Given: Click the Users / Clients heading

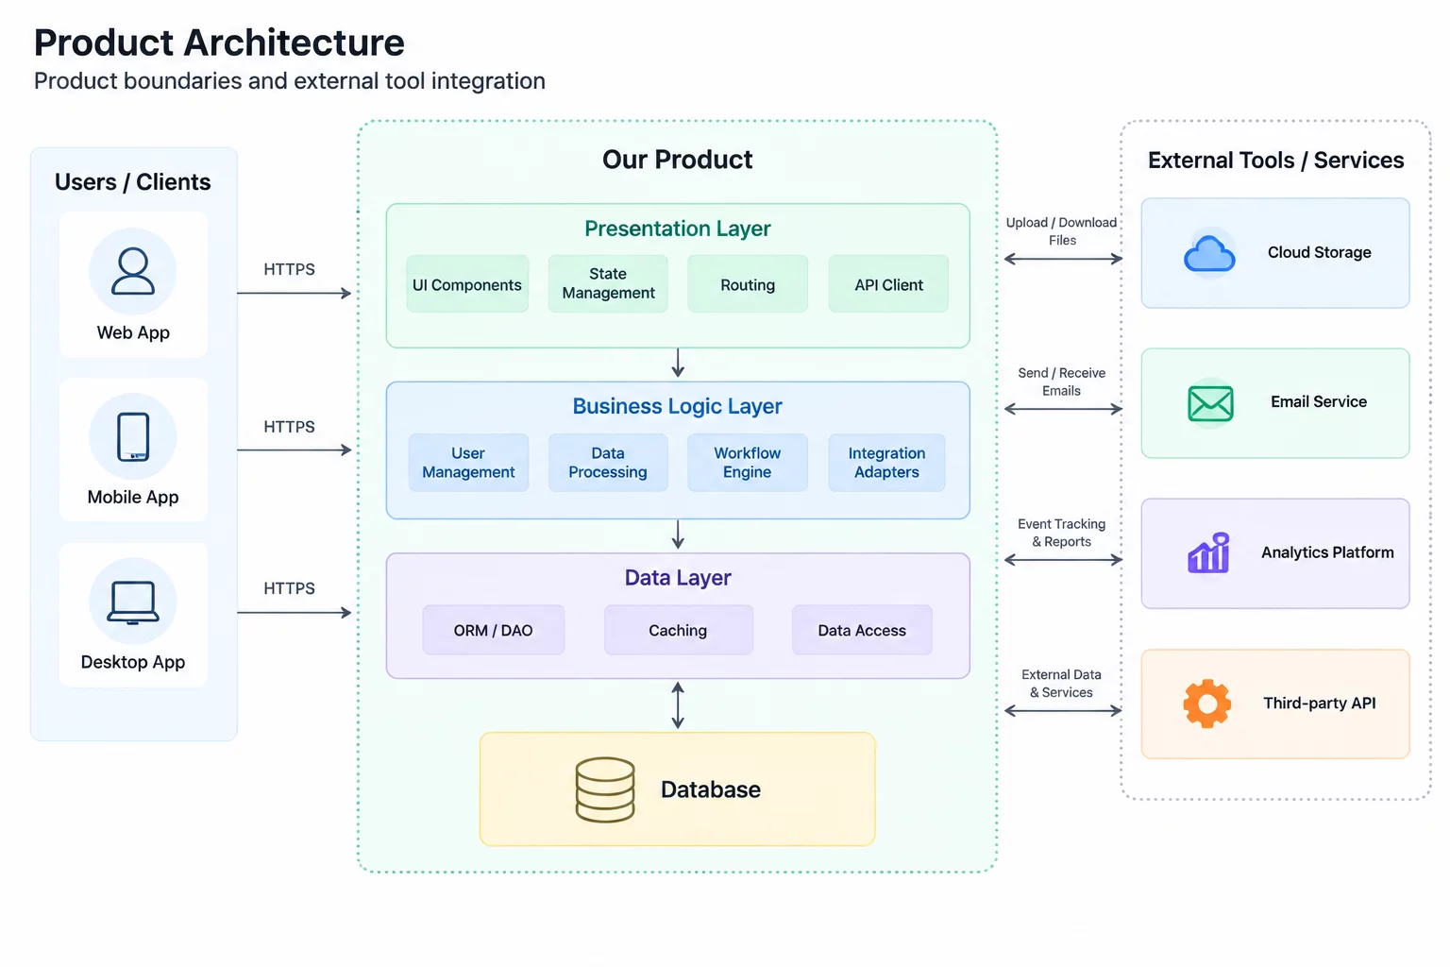Looking at the screenshot, I should 133,182.
